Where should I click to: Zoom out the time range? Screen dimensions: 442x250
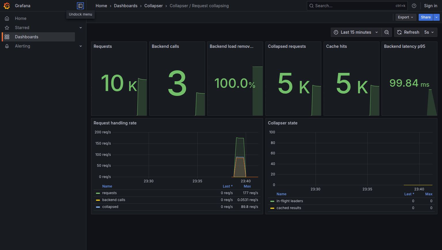click(x=387, y=32)
